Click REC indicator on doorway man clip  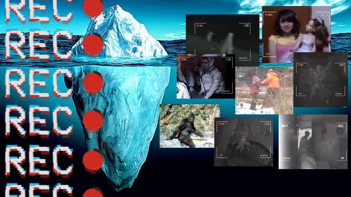tap(339, 126)
